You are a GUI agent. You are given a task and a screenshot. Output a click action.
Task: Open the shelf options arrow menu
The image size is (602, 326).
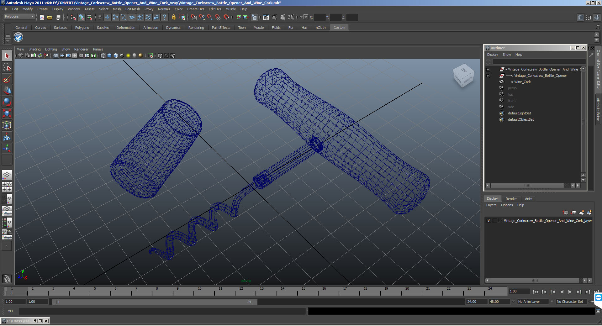[x=8, y=41]
